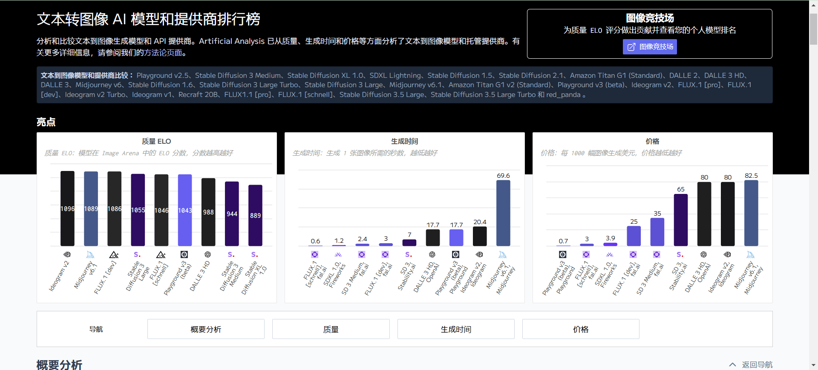
Task: Click the up chevron beside 返回导航
Action: [733, 364]
